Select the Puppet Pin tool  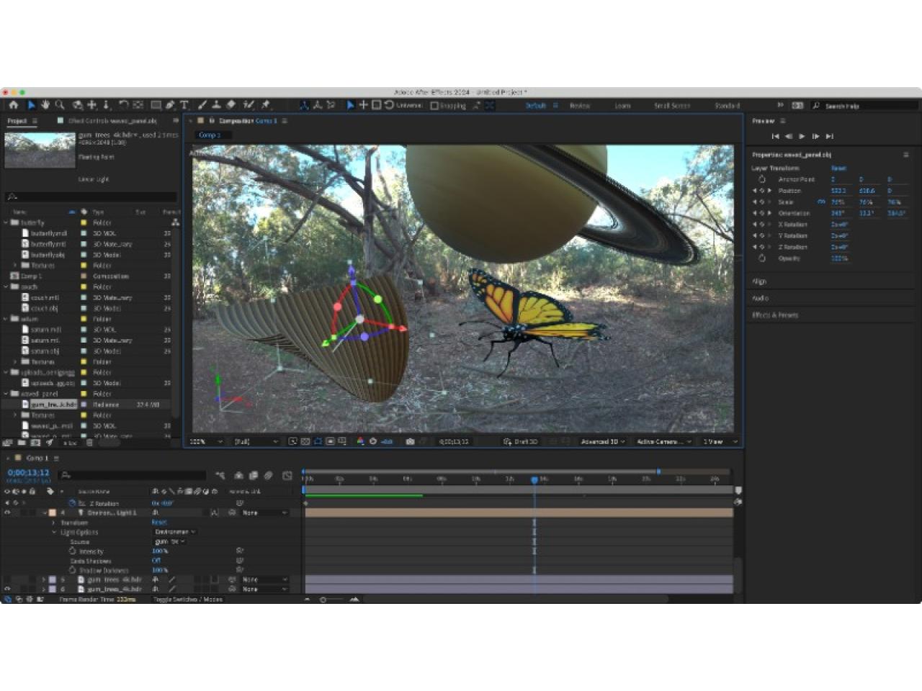coord(265,105)
